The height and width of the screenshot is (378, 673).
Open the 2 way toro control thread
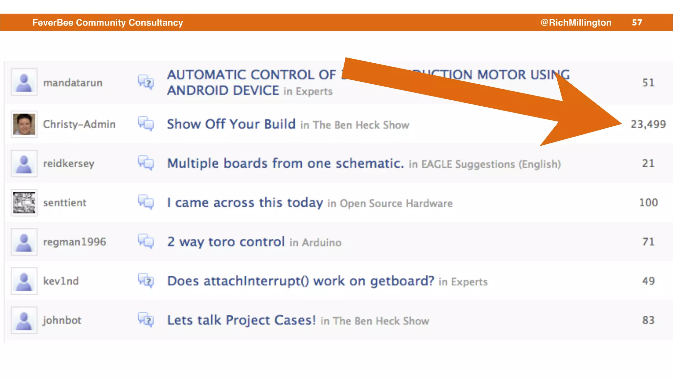click(x=226, y=242)
